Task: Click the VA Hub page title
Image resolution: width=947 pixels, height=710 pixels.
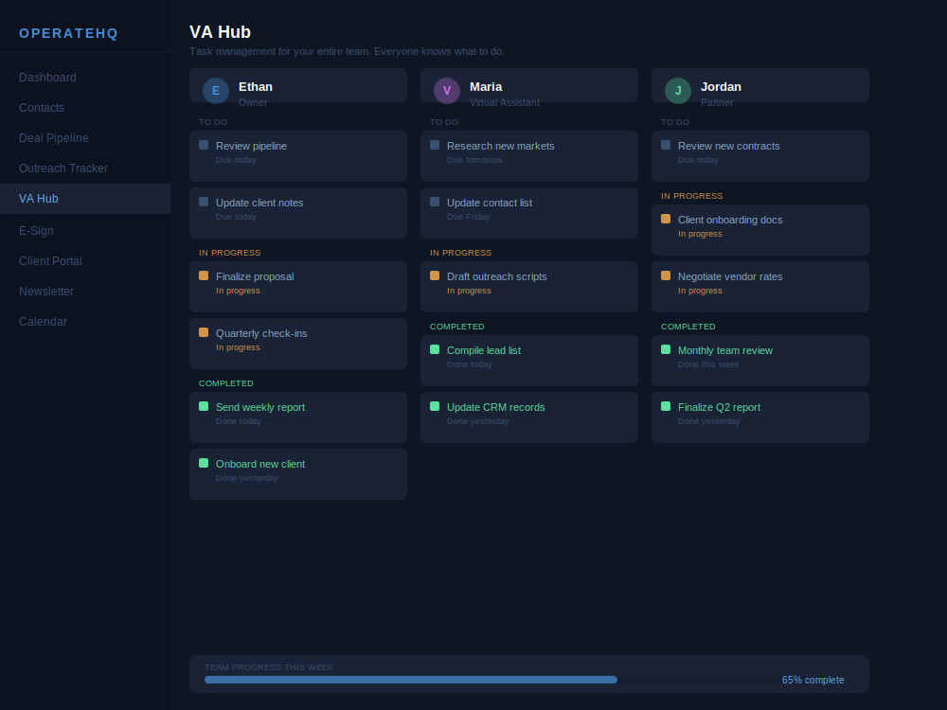Action: [220, 32]
